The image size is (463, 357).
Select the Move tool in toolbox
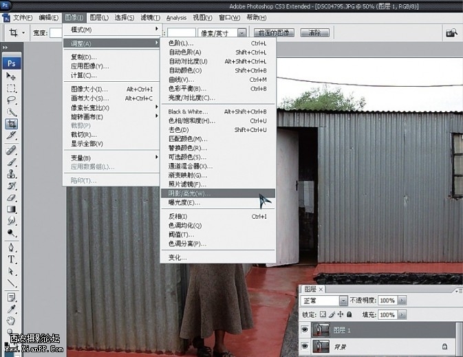tap(12, 76)
